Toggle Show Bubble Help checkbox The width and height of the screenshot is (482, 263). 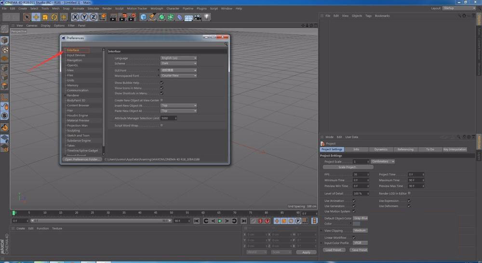(x=161, y=83)
